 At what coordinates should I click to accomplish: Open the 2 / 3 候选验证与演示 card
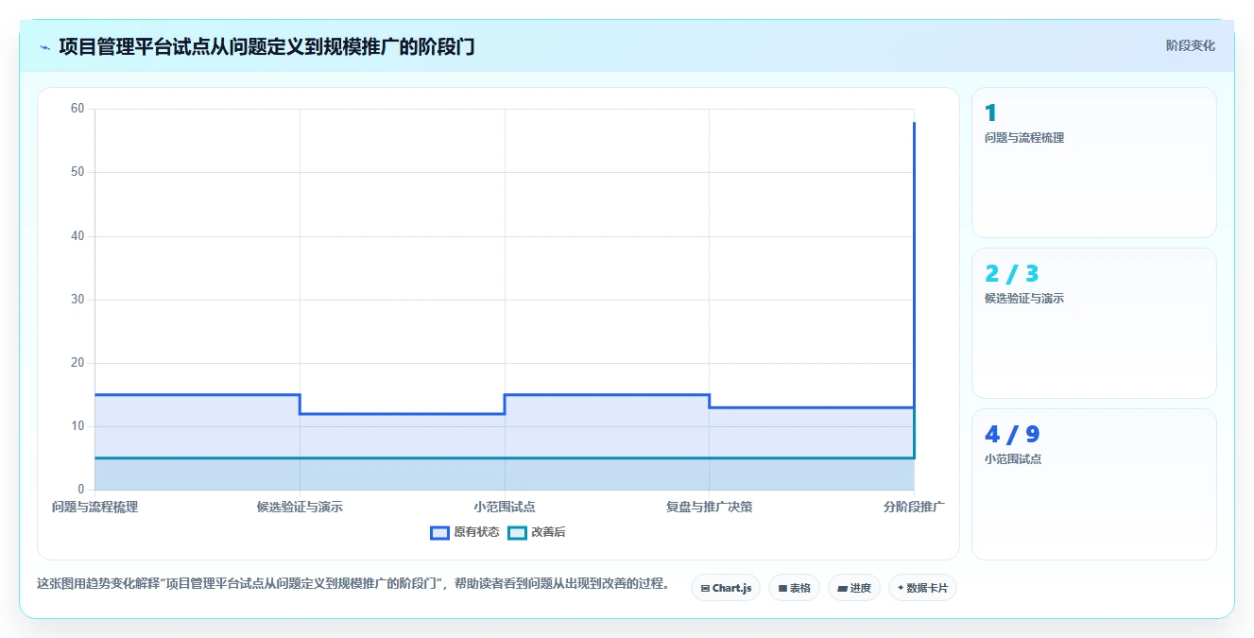click(1093, 323)
